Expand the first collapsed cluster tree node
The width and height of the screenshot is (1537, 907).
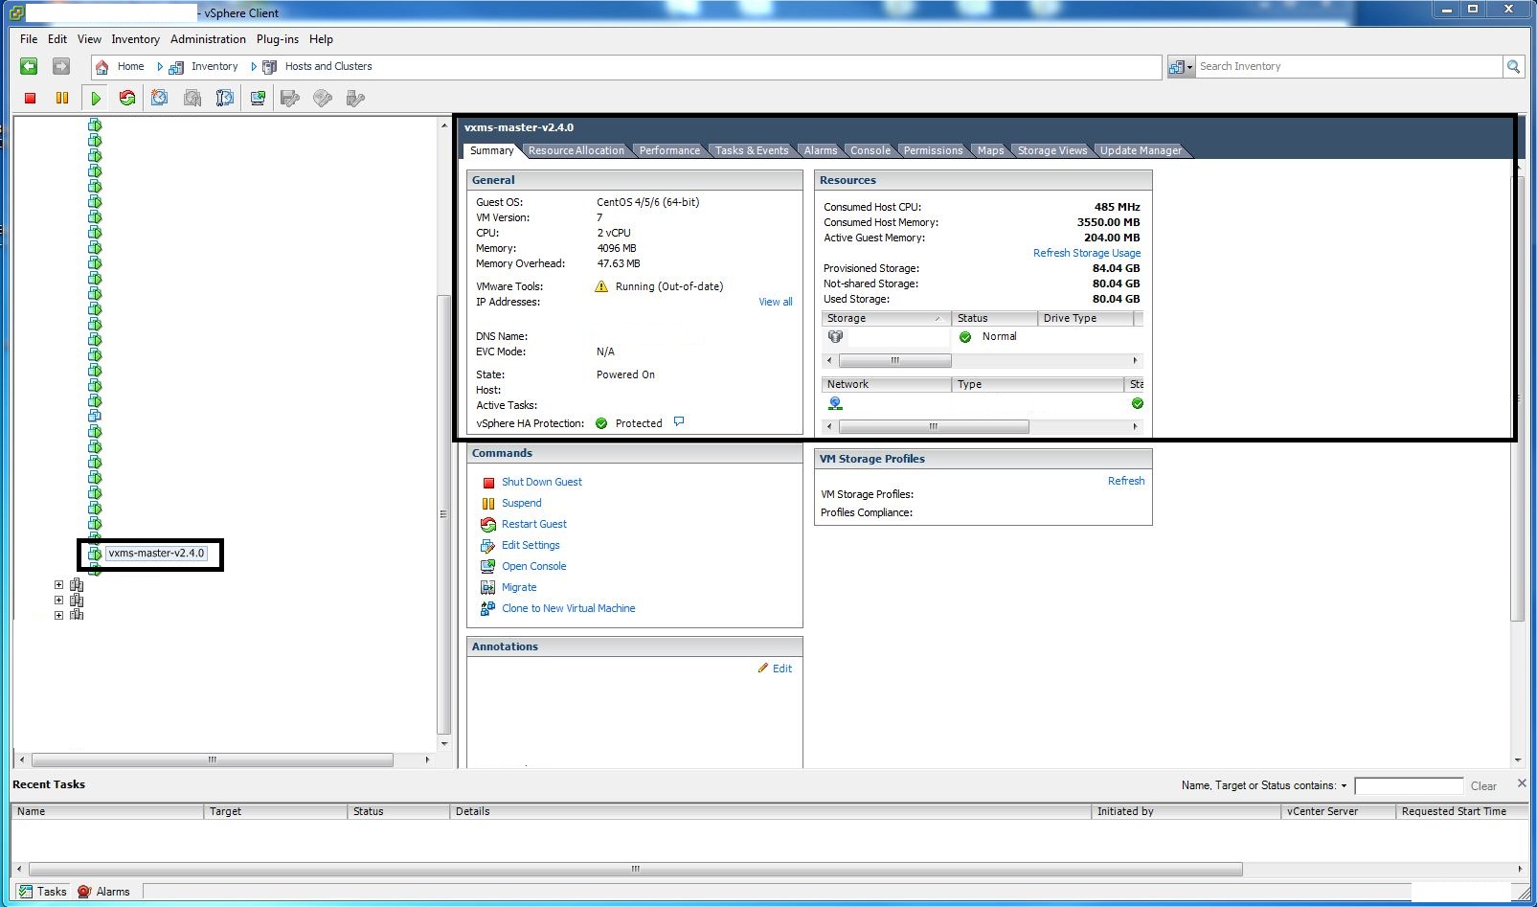point(58,584)
